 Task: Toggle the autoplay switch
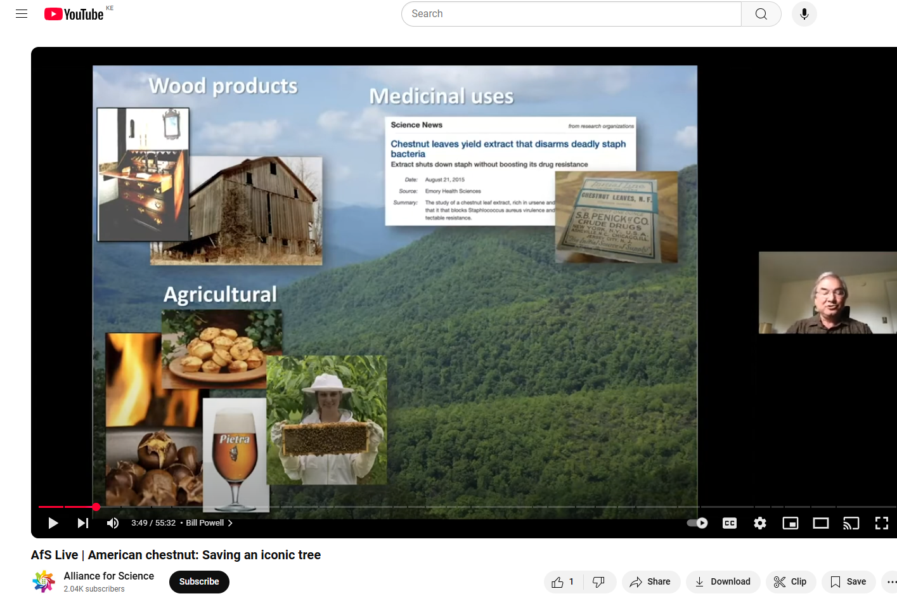click(697, 523)
